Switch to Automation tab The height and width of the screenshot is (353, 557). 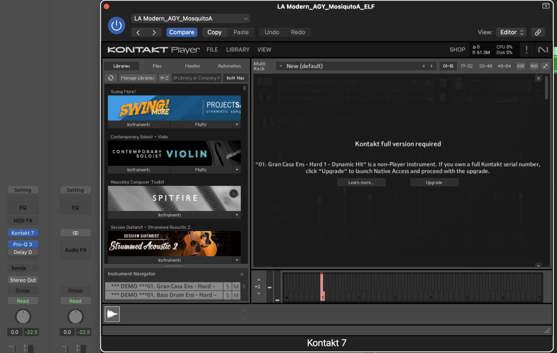[229, 66]
